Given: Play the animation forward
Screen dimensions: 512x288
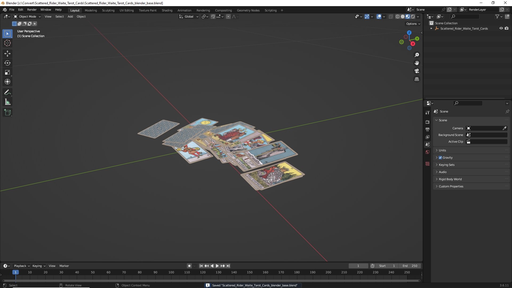Looking at the screenshot, I should (217, 266).
